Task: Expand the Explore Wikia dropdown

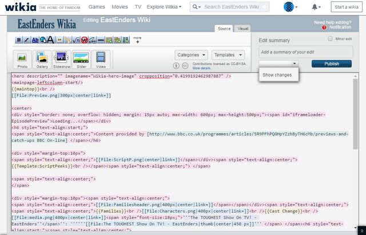Action: (164, 7)
